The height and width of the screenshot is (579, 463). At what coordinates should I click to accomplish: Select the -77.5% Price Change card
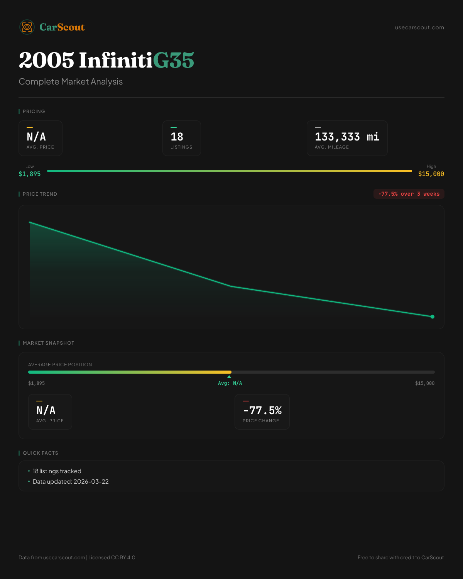point(262,412)
